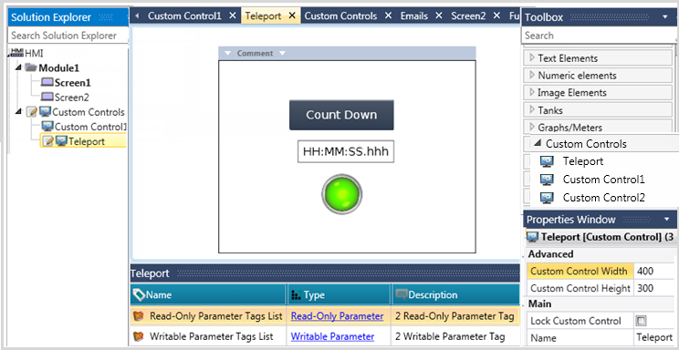
Task: Select the Custom Control1 icon in Toolbox
Action: click(547, 180)
